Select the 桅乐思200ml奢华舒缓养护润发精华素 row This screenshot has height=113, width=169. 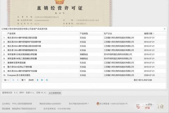tap(84, 42)
